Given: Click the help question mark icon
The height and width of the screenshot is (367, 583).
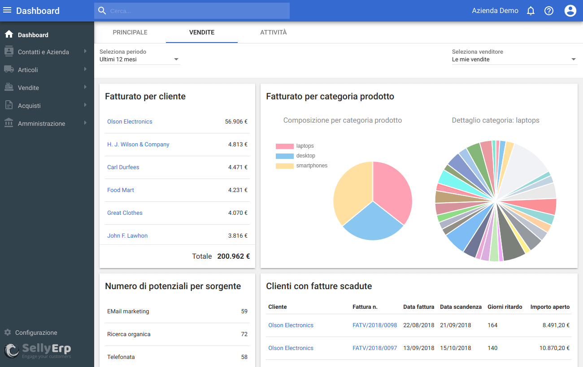Looking at the screenshot, I should [x=549, y=10].
